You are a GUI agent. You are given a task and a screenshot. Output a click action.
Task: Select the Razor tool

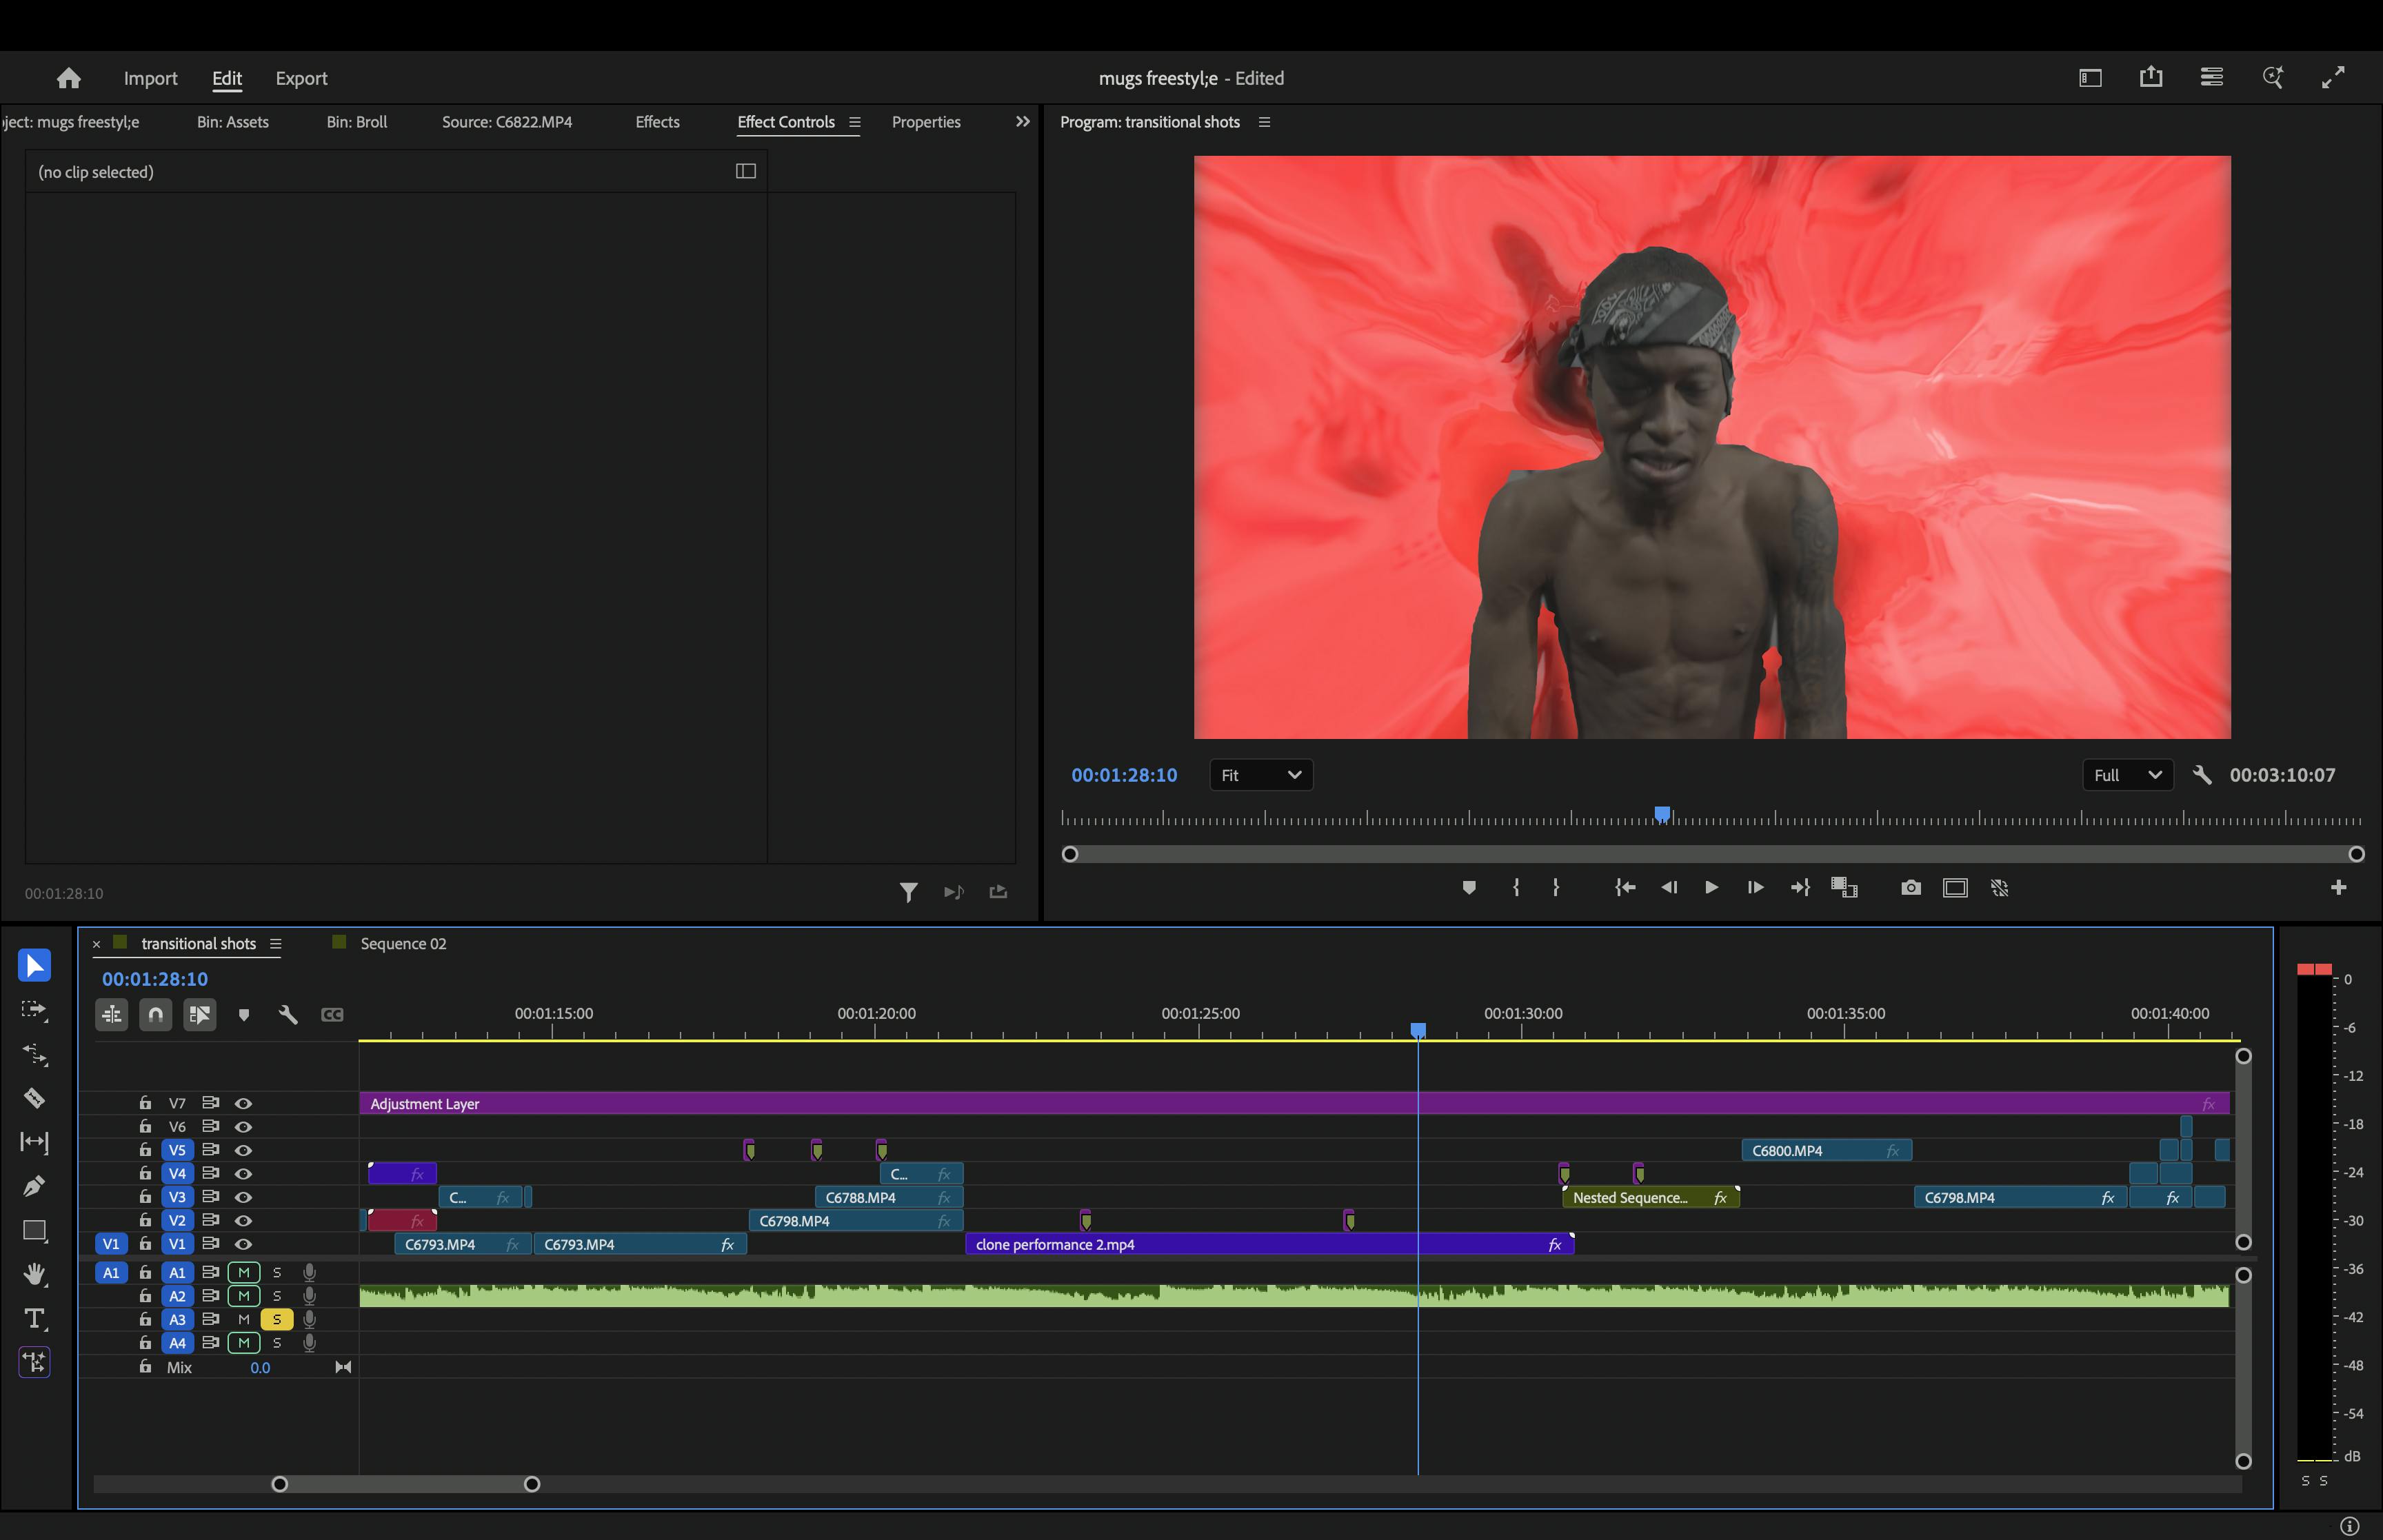34,1098
